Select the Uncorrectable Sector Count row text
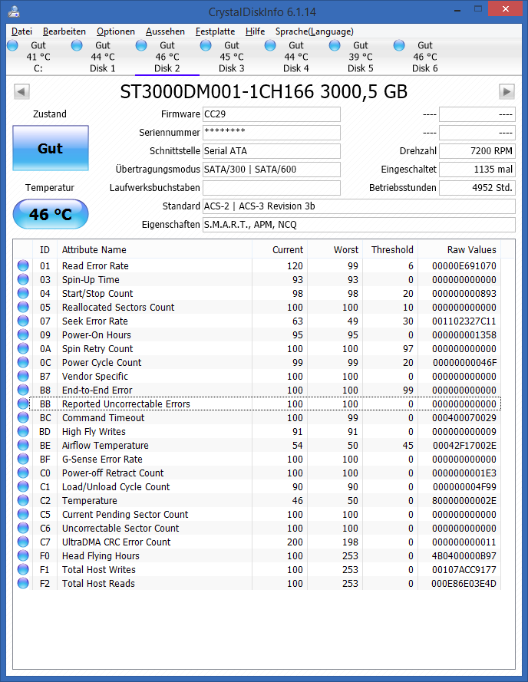The height and width of the screenshot is (682, 528). [120, 528]
